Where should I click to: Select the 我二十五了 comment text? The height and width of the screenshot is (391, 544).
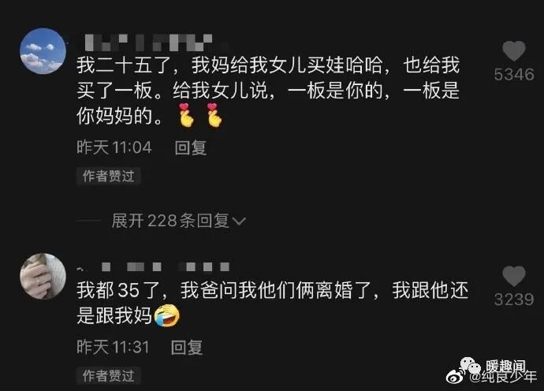268,90
